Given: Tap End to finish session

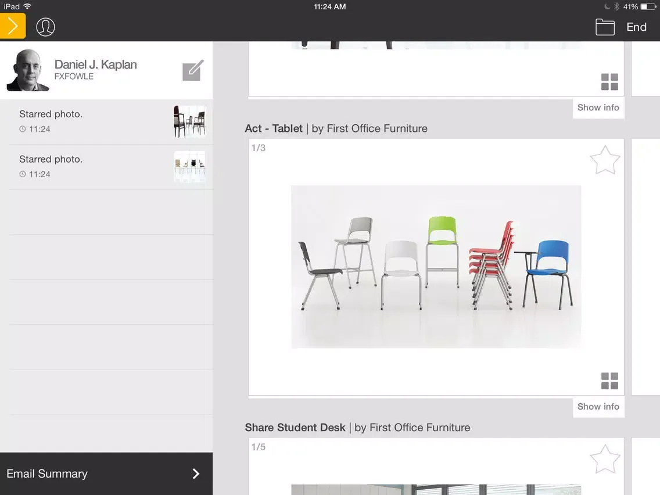Looking at the screenshot, I should coord(636,27).
